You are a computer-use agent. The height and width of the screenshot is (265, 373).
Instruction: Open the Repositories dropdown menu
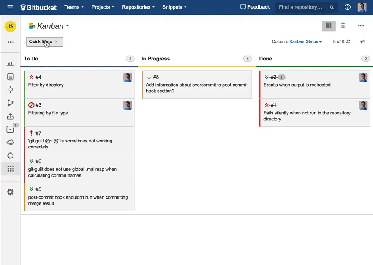[138, 7]
